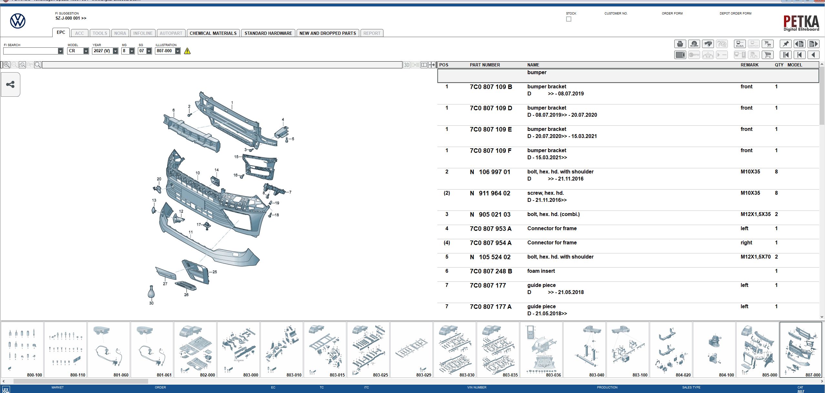
Task: Open thumbnail 803-036
Action: [x=541, y=350]
